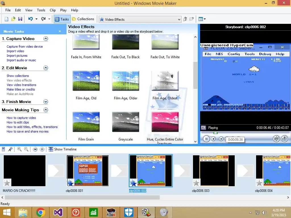The image size is (291, 218).
Task: Open a project with the folder icon
Action: [13, 19]
